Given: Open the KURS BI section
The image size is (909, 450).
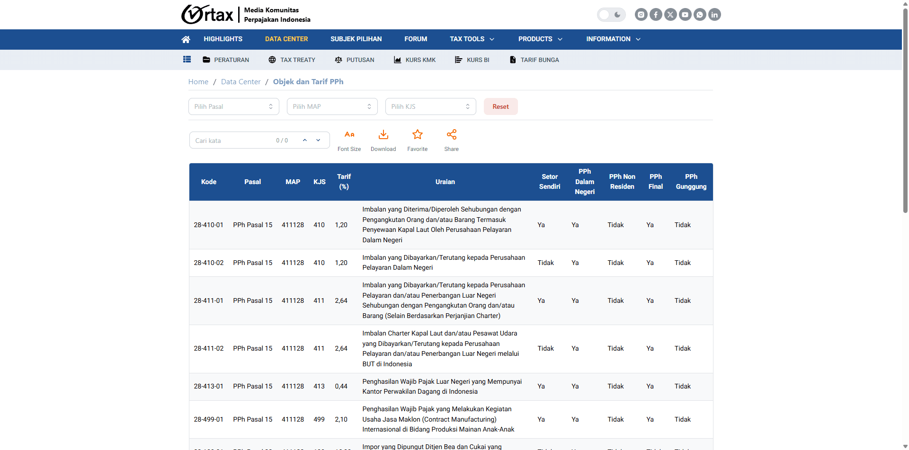Looking at the screenshot, I should point(472,60).
